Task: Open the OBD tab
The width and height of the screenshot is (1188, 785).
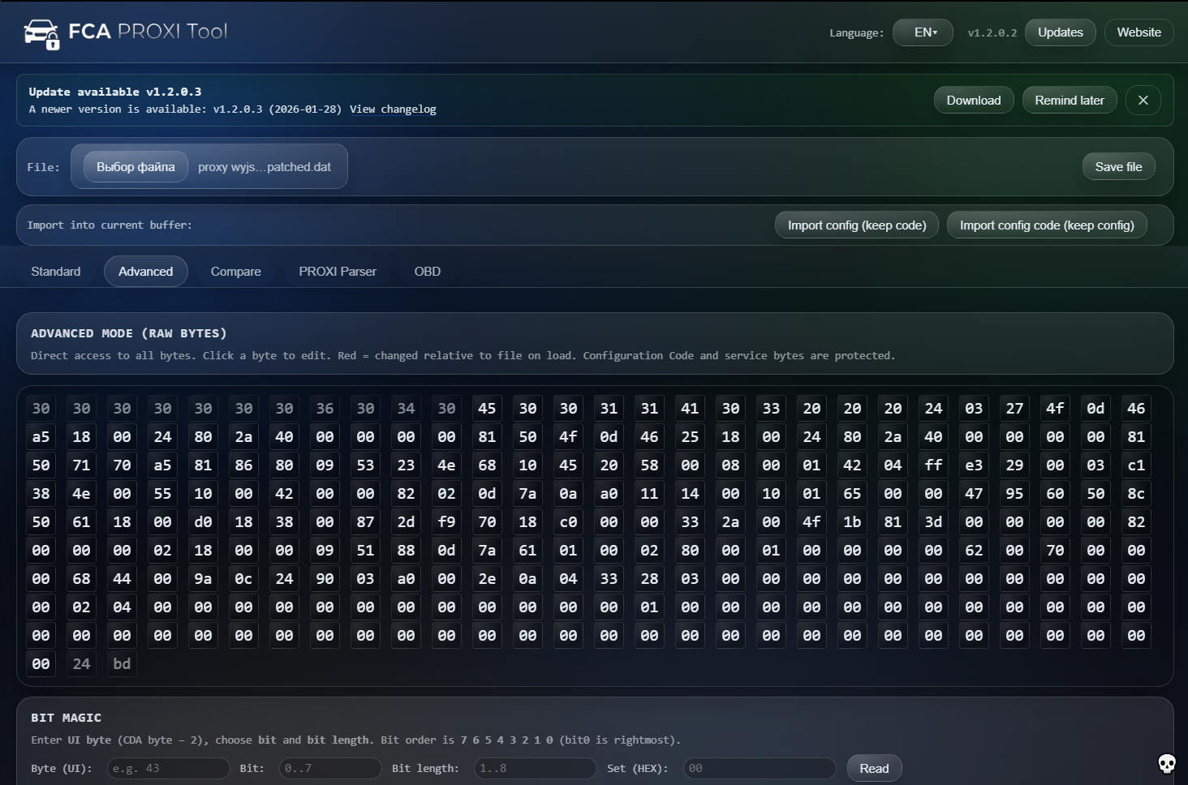Action: (427, 271)
